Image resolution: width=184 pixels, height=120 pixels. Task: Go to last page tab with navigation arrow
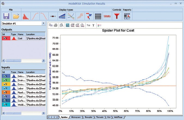pos(57,117)
